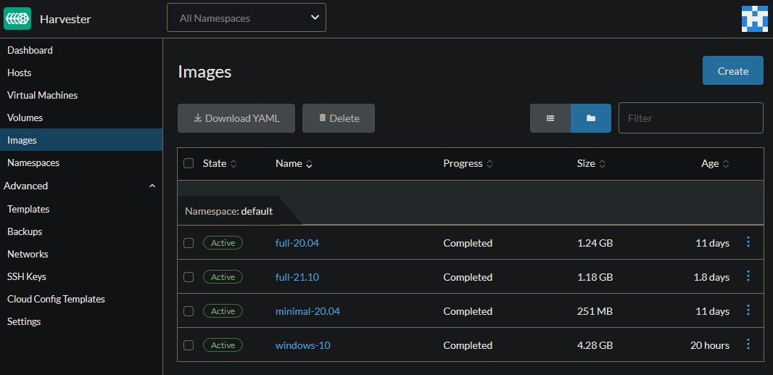Click the Download YAML button

click(236, 118)
